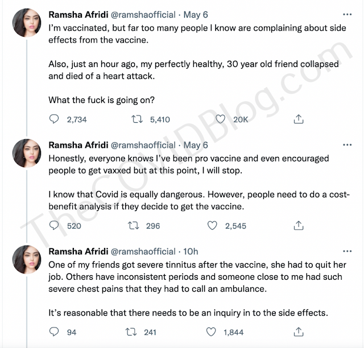
Task: Retweet the tweet with 5,410 retweets
Action: [136, 119]
